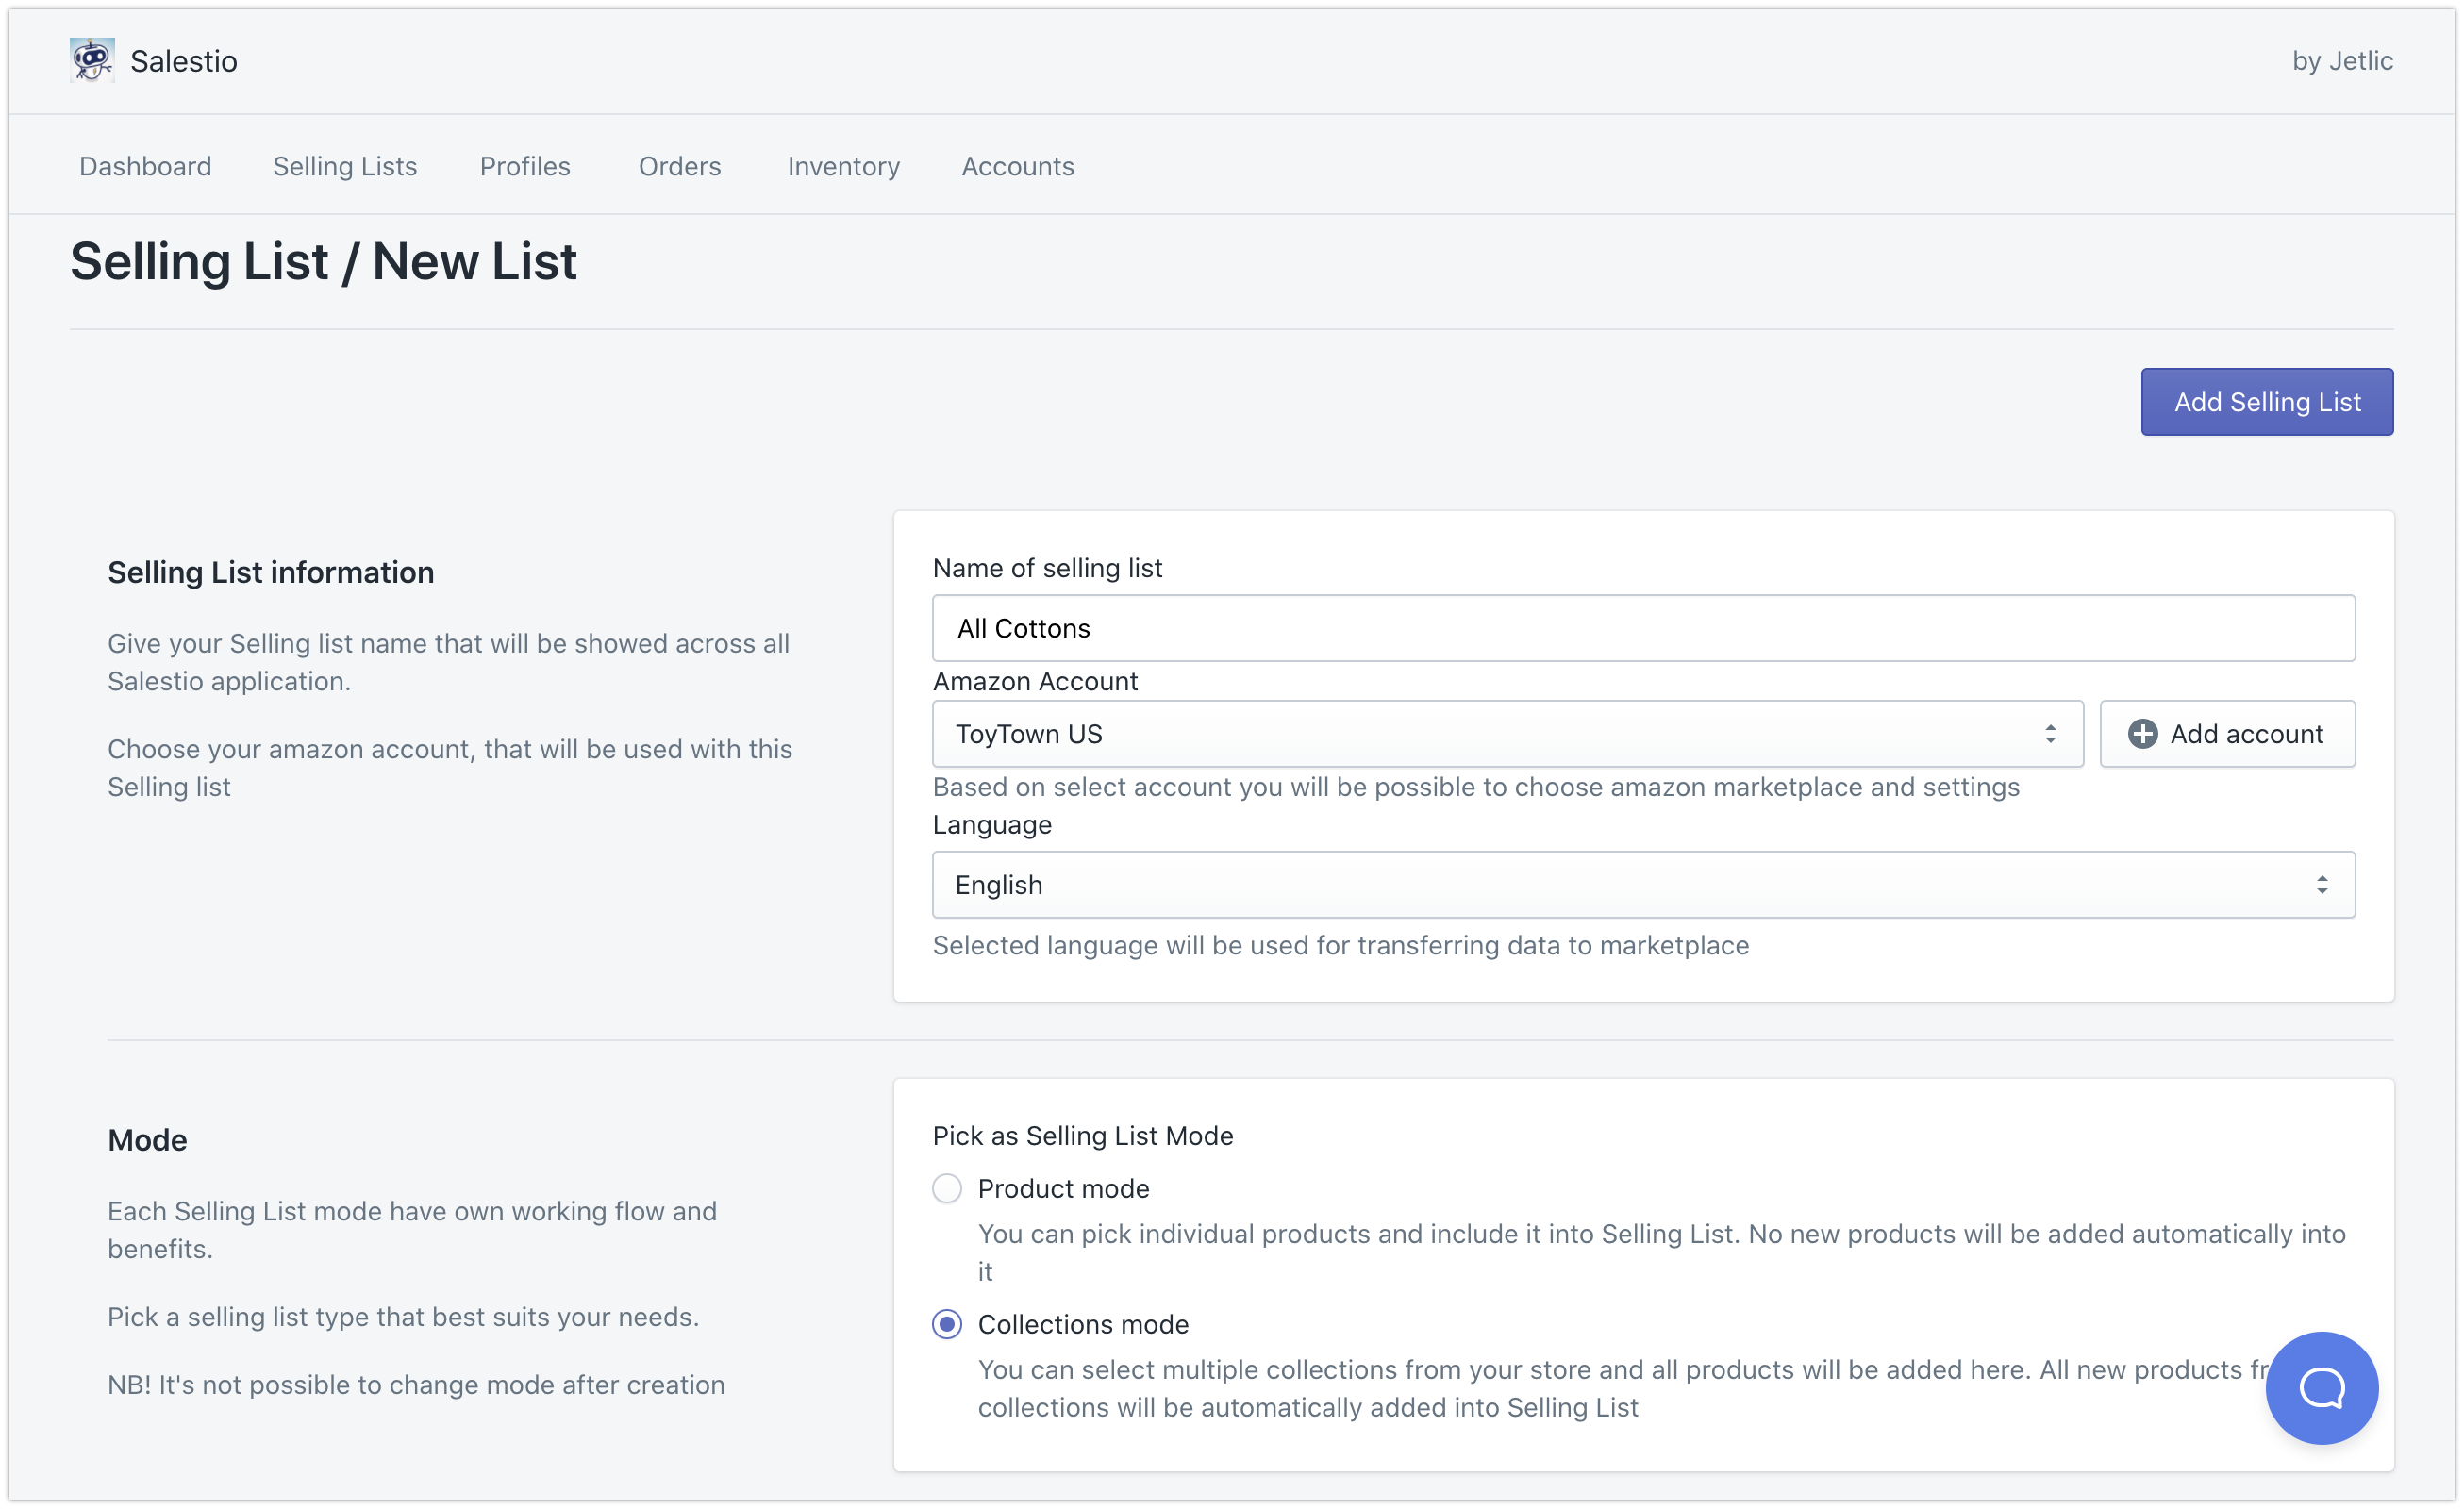Click the Add account button
Viewport: 2464px width, 1509px height.
pyautogui.click(x=2227, y=734)
